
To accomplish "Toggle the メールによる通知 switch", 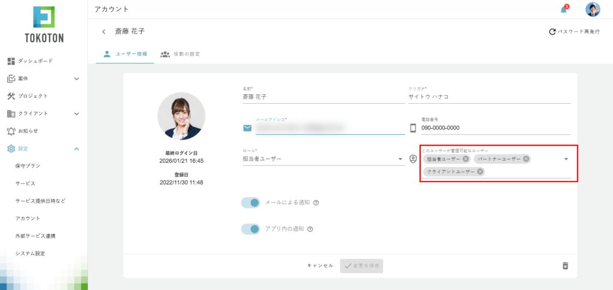I will click(250, 203).
